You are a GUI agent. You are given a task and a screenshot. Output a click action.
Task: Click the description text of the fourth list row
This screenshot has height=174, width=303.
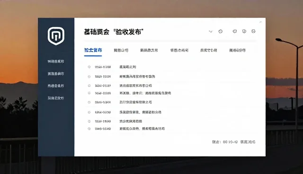click(145, 93)
